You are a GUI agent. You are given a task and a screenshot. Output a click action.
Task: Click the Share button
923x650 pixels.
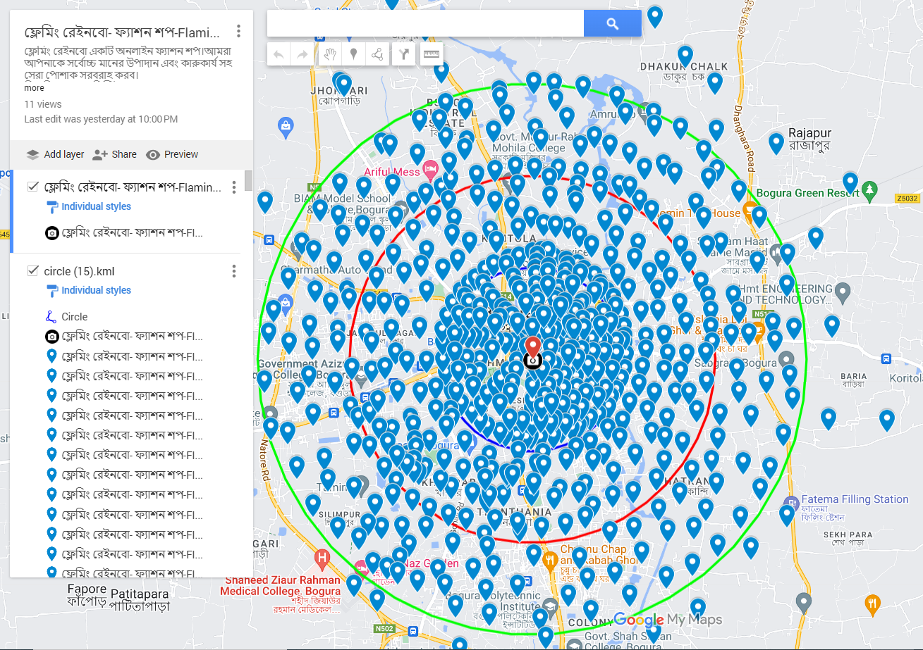coord(114,154)
